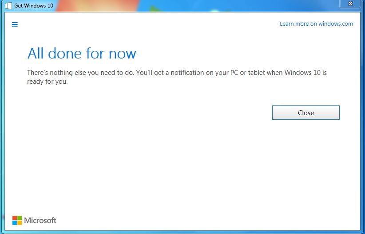The image size is (365, 234).
Task: Click the "All done for now" heading
Action: (x=82, y=53)
